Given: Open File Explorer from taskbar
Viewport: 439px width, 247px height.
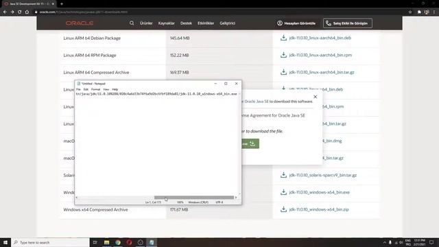Looking at the screenshot, I should click(107, 242).
